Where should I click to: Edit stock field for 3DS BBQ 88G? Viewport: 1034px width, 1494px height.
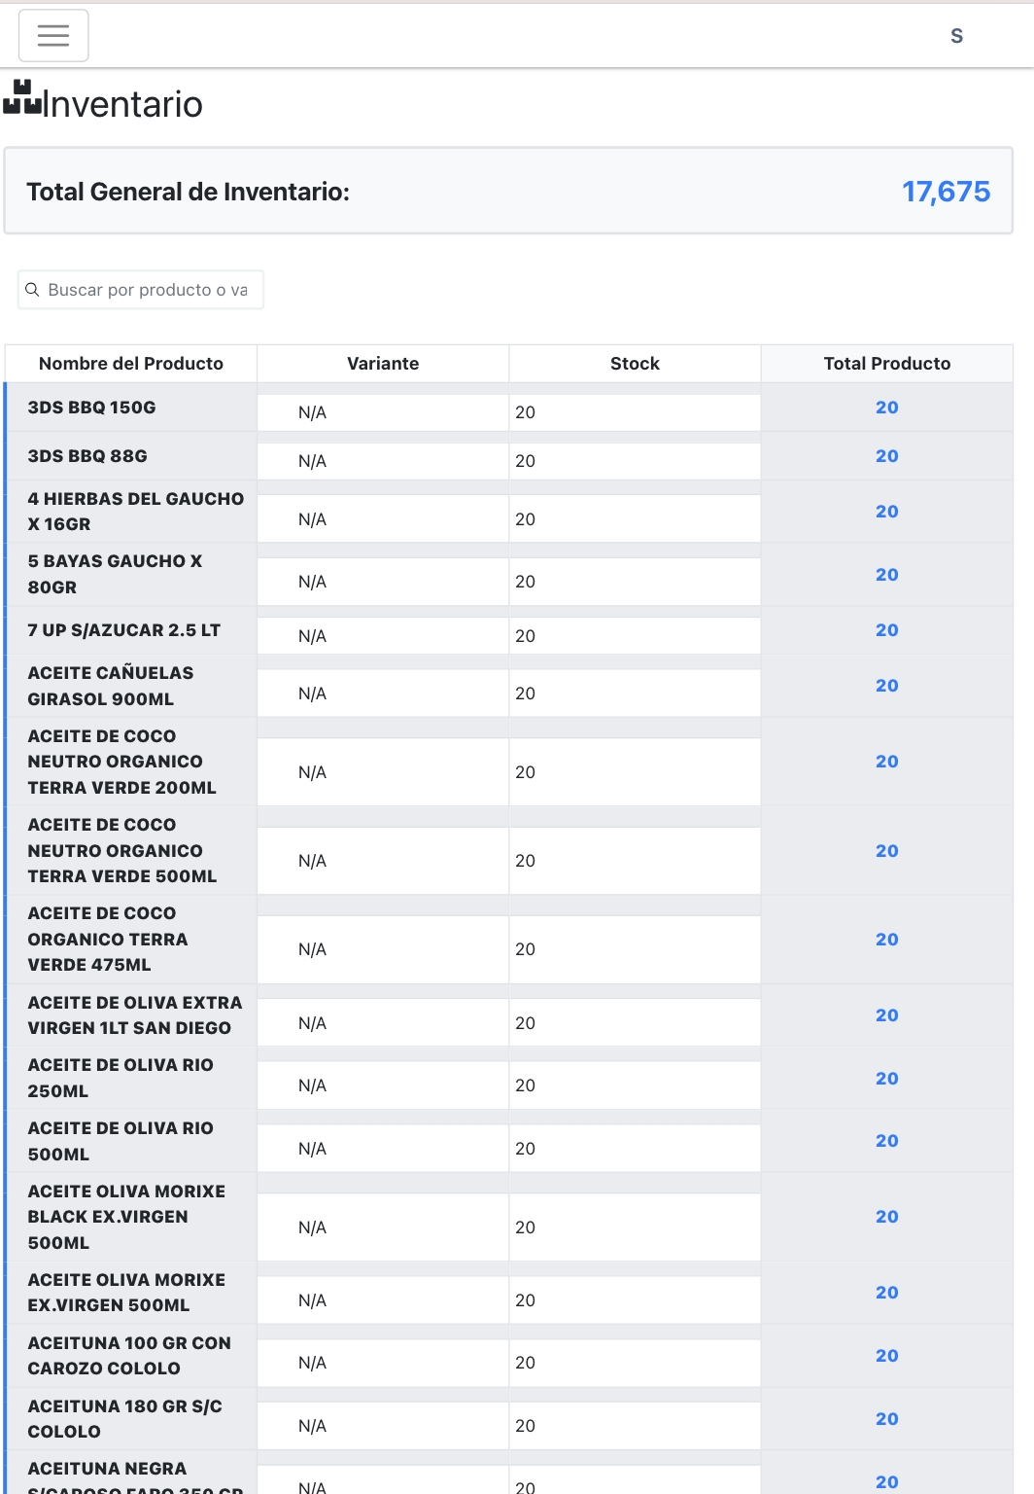pos(634,461)
